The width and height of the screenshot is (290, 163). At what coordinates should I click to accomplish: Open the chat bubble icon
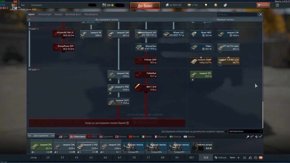(x=255, y=158)
